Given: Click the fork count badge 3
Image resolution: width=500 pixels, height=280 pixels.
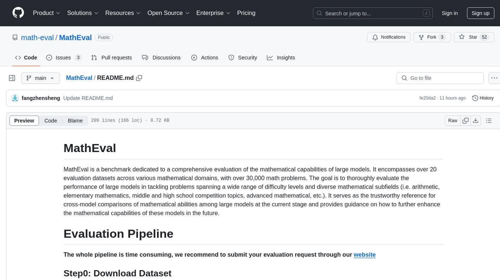Looking at the screenshot, I should point(442,37).
